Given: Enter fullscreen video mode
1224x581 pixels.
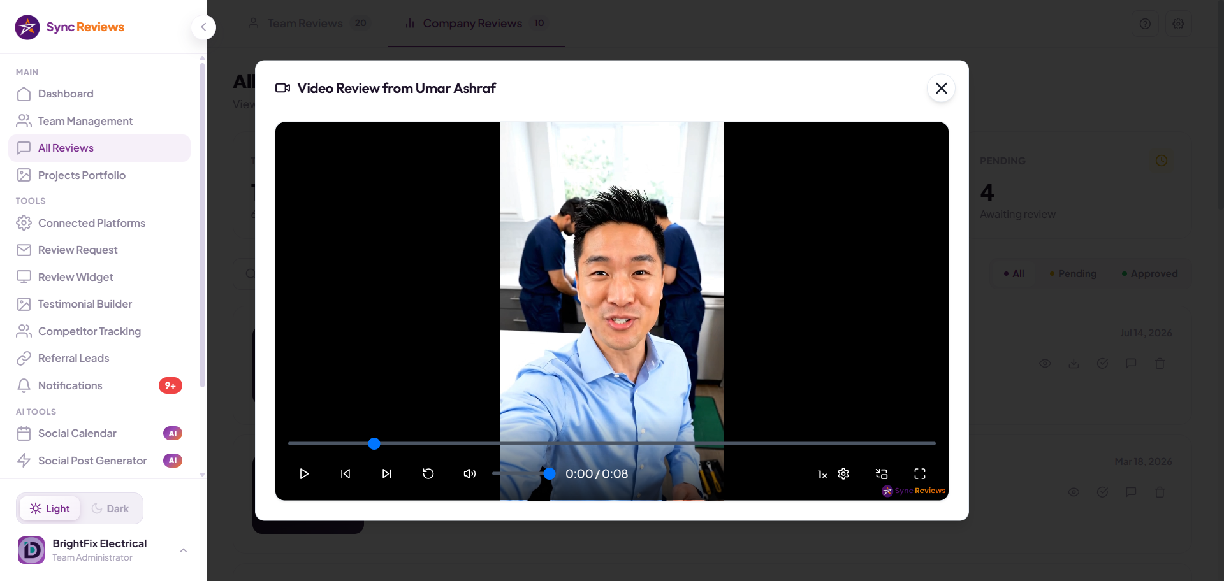Looking at the screenshot, I should 920,473.
